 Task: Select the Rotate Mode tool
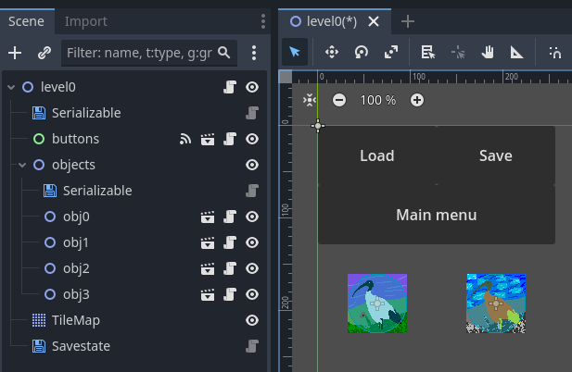362,53
